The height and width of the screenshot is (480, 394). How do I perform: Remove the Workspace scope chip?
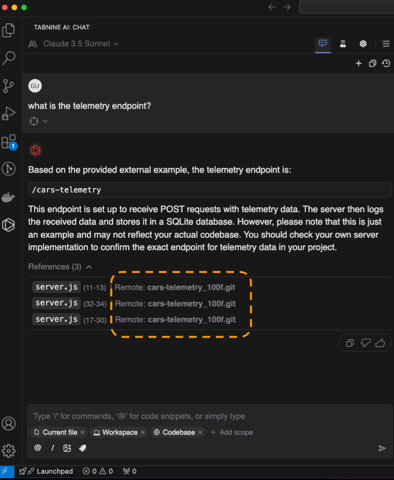point(143,432)
